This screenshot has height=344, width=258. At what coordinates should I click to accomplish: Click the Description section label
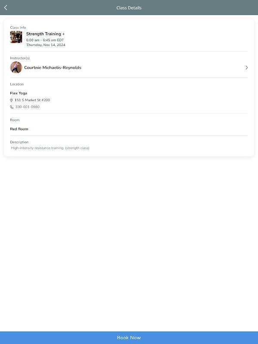[19, 142]
